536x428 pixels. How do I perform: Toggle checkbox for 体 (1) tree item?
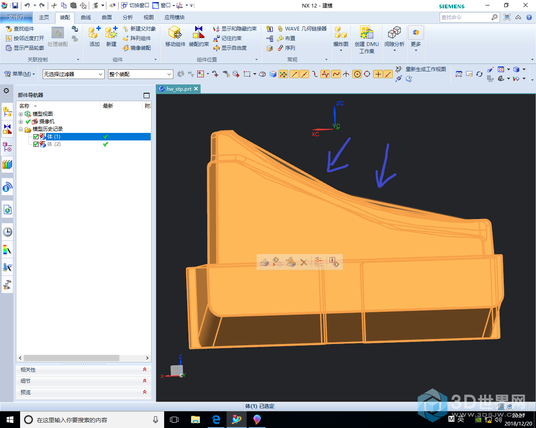(x=36, y=137)
